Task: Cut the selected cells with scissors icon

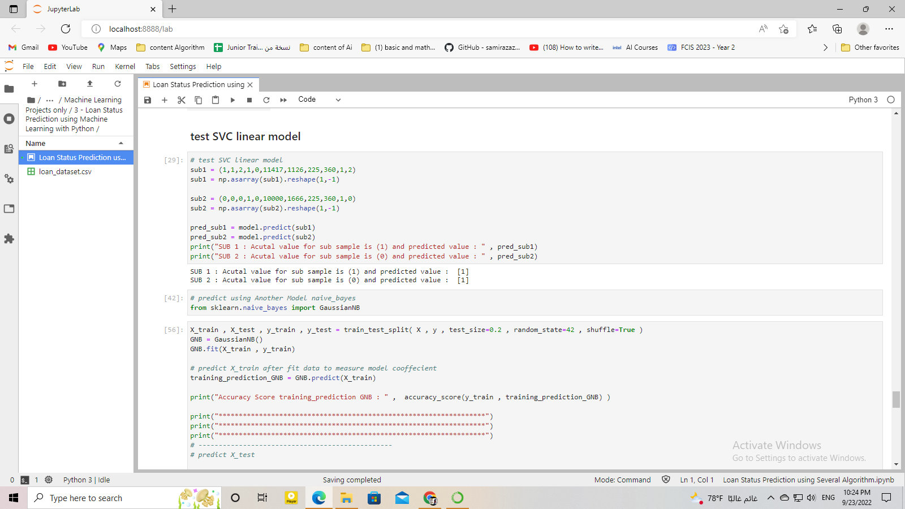Action: click(181, 100)
